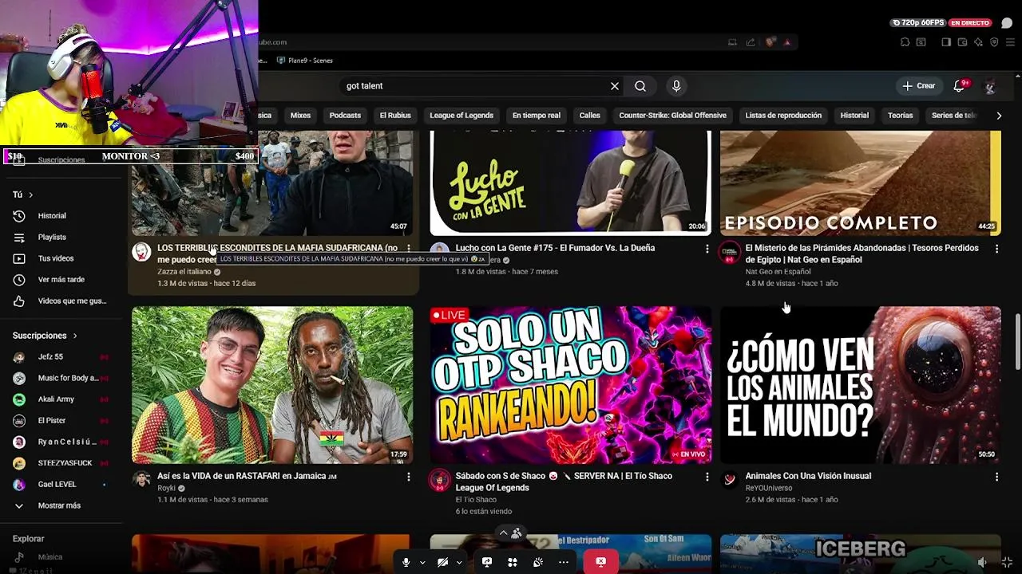
Task: Click the search magnifier button
Action: 640,86
